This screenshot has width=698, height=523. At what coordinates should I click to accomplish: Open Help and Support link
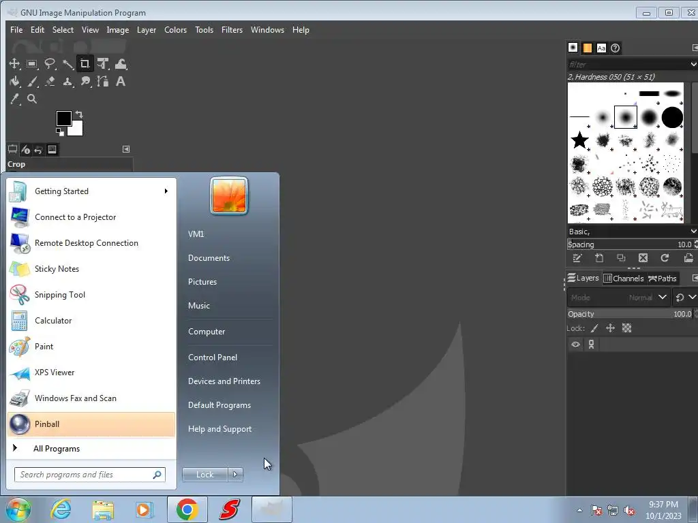219,429
